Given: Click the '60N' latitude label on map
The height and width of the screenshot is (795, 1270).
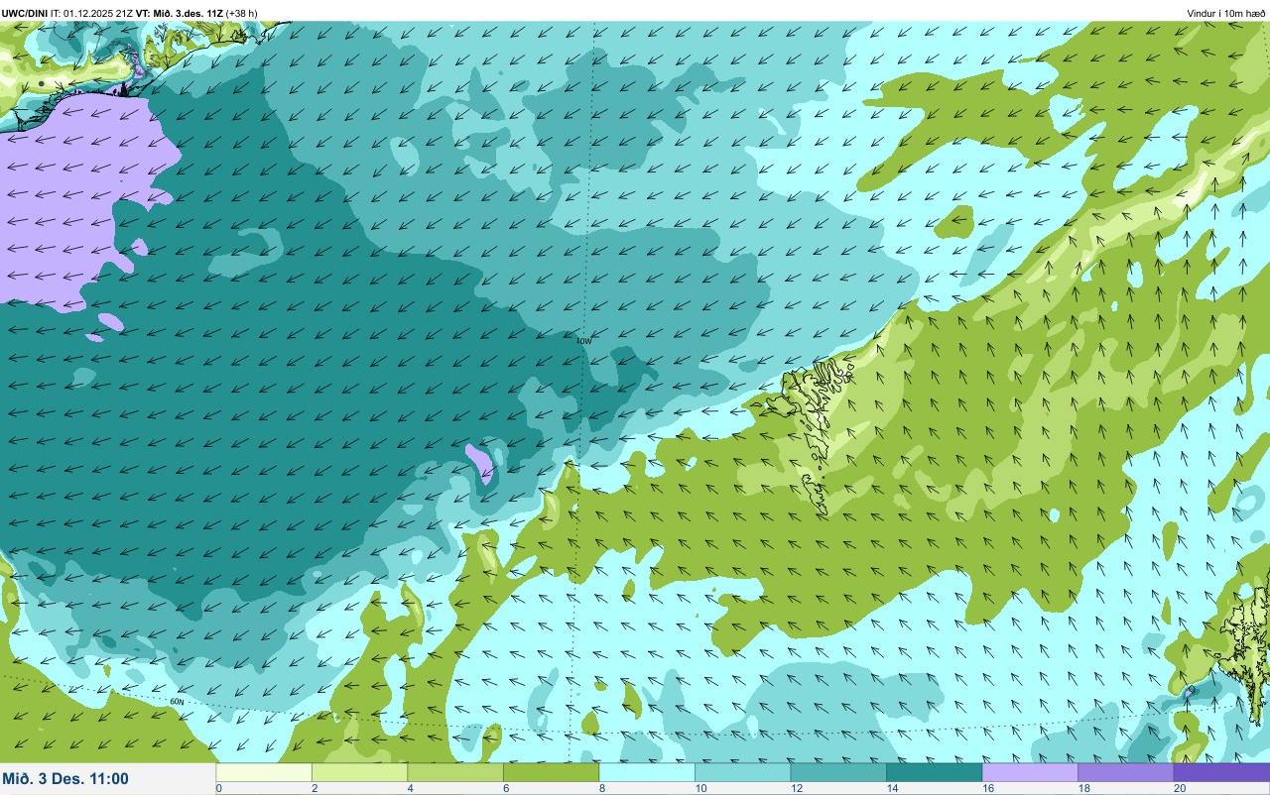Looking at the screenshot, I should (x=177, y=702).
